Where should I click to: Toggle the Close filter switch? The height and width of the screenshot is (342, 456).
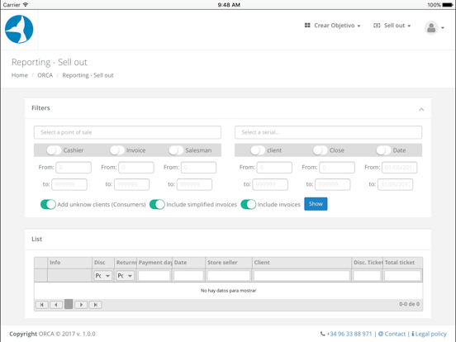pos(321,150)
